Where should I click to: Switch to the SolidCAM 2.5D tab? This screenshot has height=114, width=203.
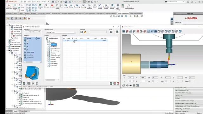[x=79, y=13]
